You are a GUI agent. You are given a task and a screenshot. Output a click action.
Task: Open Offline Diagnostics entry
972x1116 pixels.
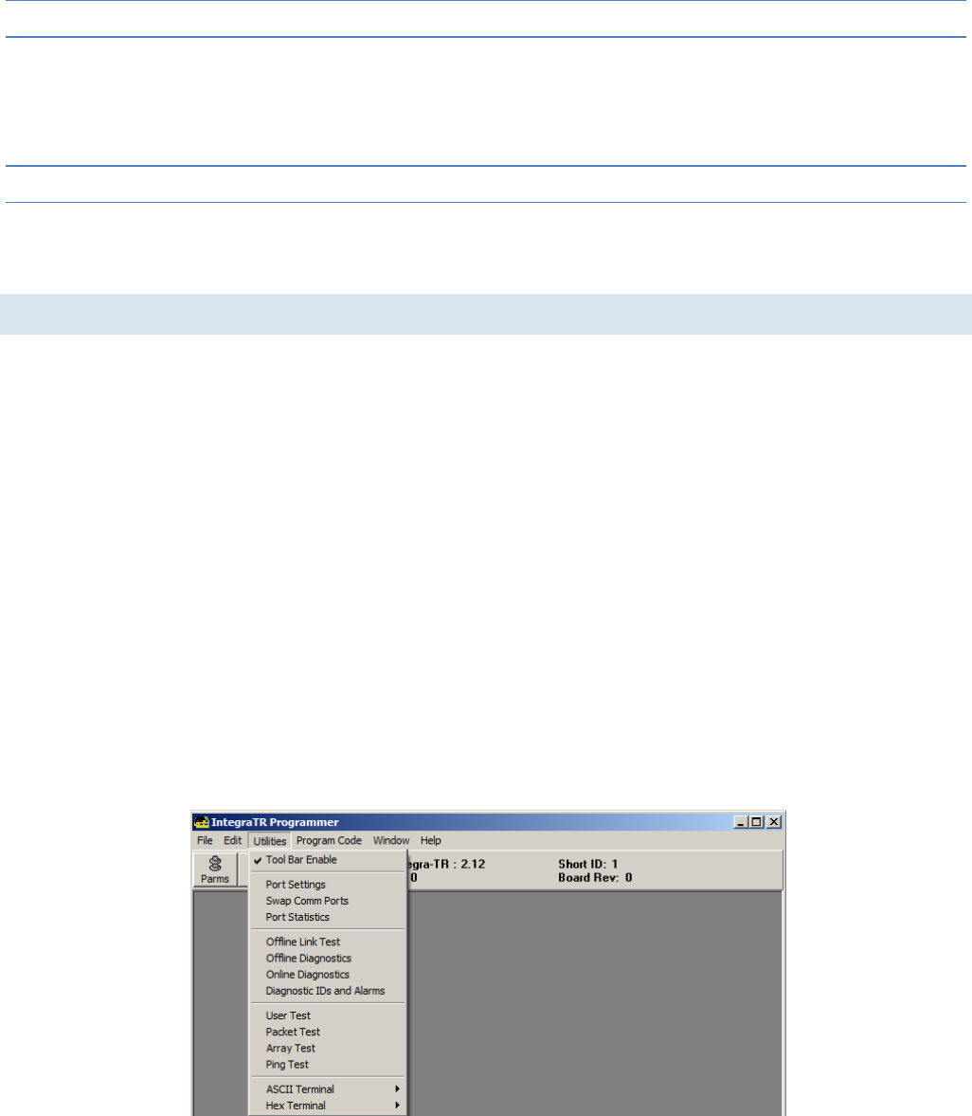tap(328, 958)
